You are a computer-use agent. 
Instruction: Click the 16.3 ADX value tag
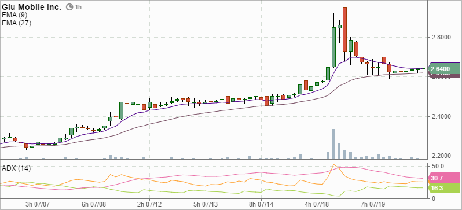(443, 188)
